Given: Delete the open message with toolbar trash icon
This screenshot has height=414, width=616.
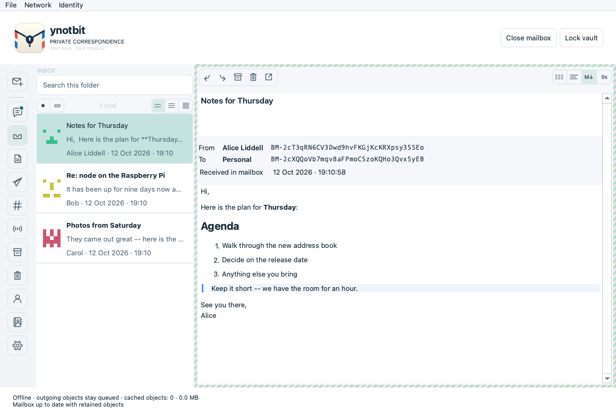Looking at the screenshot, I should [253, 77].
